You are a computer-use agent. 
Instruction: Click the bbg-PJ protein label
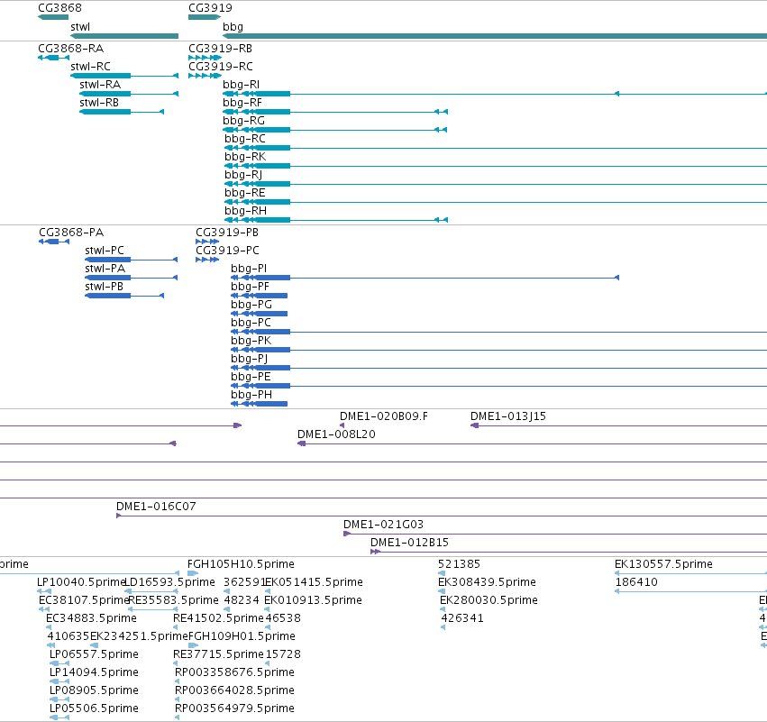point(250,359)
